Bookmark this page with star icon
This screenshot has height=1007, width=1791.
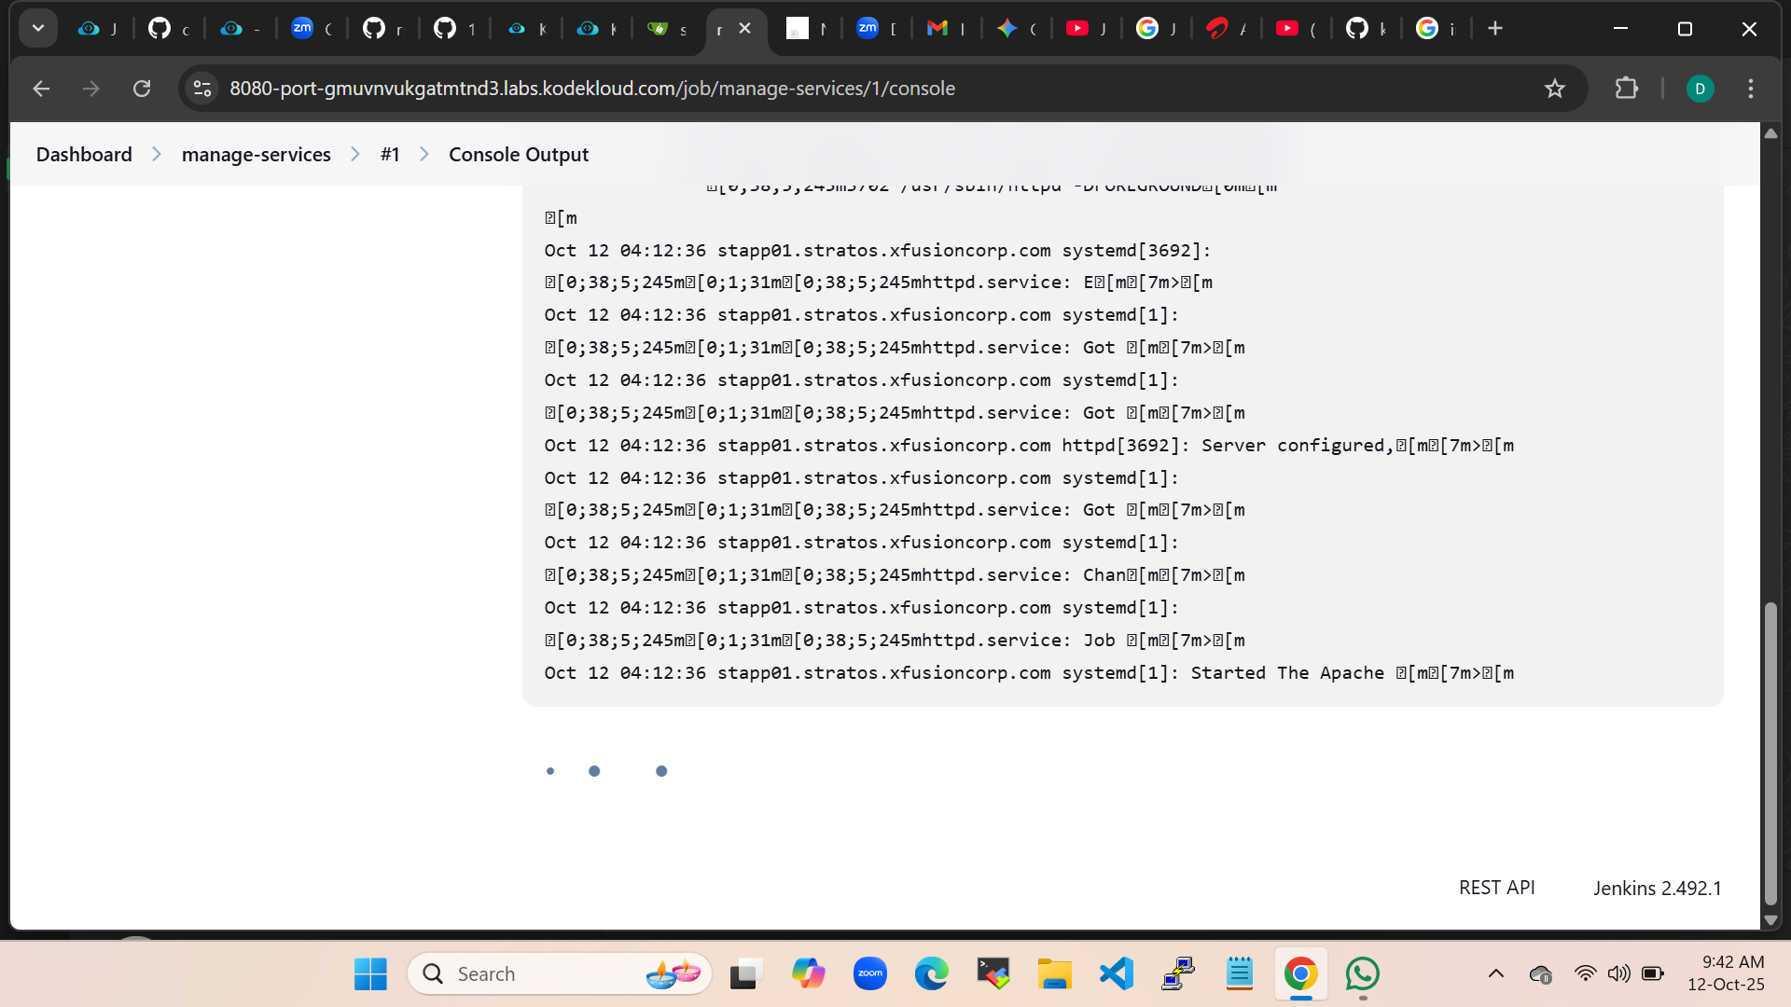tap(1554, 89)
